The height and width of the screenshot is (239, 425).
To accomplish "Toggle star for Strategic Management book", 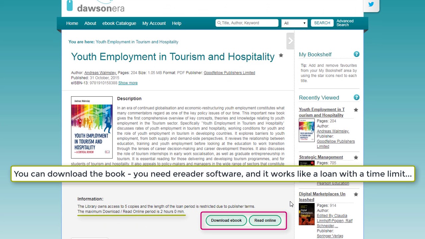I will click(356, 157).
